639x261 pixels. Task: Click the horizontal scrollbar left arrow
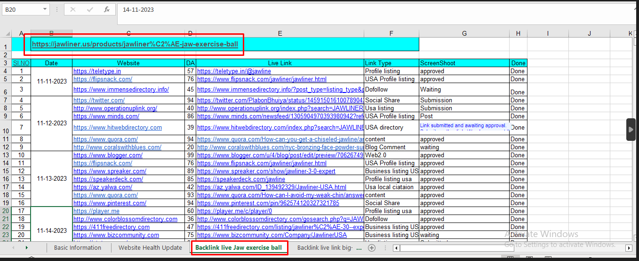click(396, 248)
